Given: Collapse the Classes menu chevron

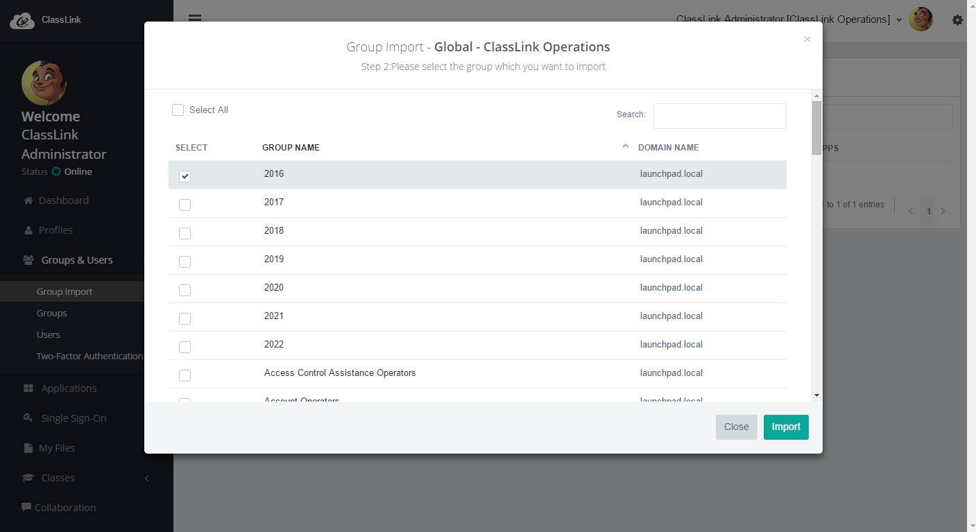Looking at the screenshot, I should (x=146, y=478).
